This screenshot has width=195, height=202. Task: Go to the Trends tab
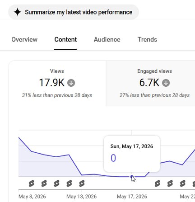147,39
